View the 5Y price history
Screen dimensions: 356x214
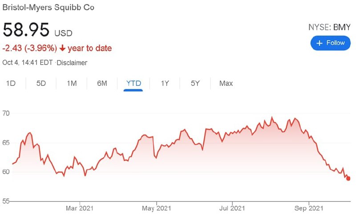(195, 83)
